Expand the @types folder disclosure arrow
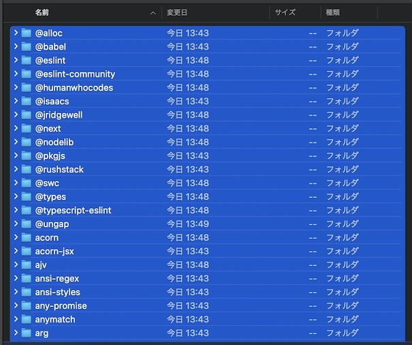Screen dimensions: 412x345 click(x=16, y=197)
